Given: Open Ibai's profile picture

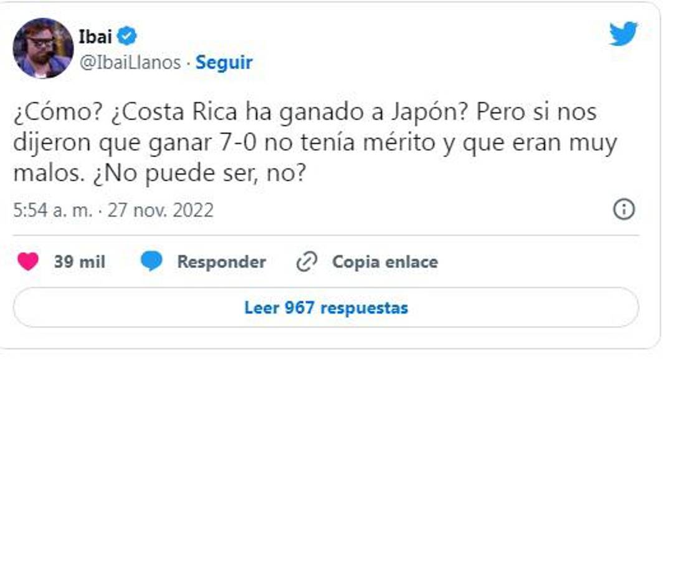Looking at the screenshot, I should pos(43,48).
